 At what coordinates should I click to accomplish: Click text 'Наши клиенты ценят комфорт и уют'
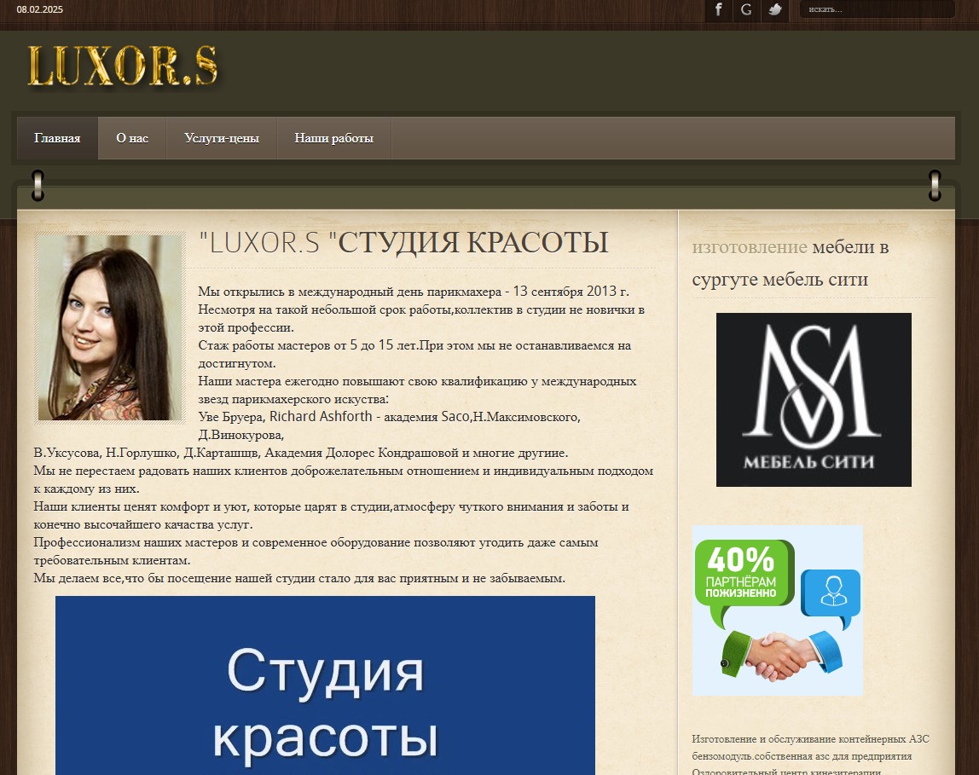[142, 506]
